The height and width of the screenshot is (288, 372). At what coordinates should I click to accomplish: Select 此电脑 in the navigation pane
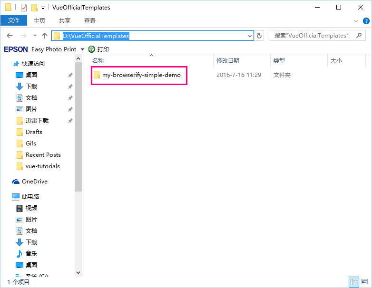(x=30, y=196)
